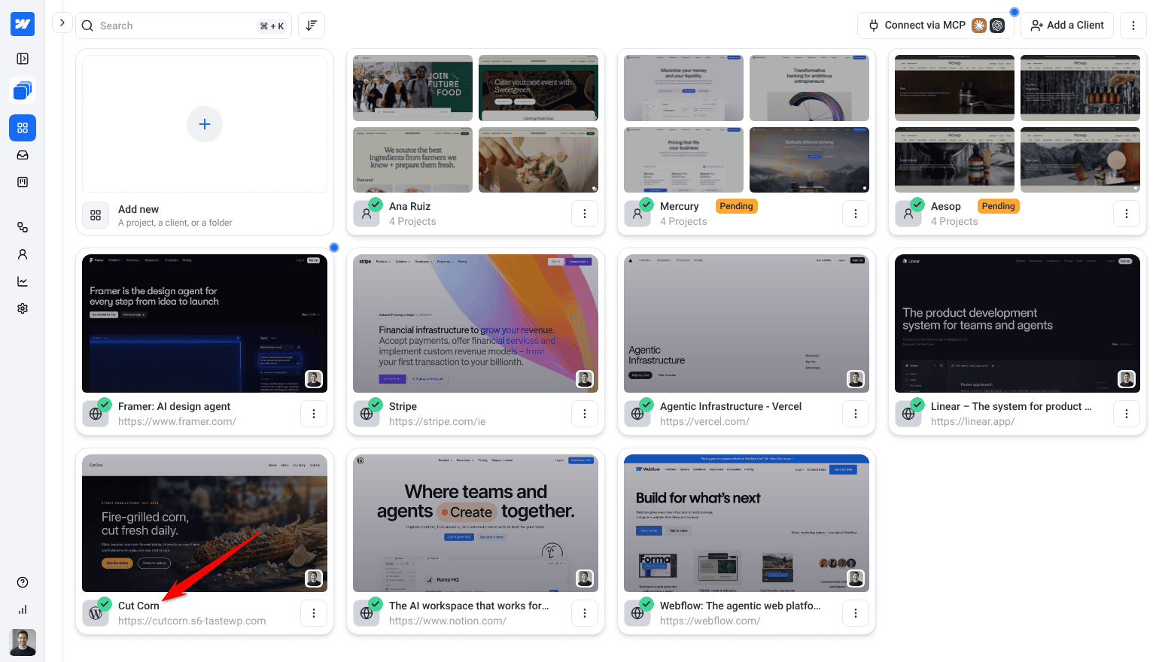Viewport: 1159px width, 662px height.
Task: Open the Aesop card three-dot menu
Action: tap(1127, 214)
